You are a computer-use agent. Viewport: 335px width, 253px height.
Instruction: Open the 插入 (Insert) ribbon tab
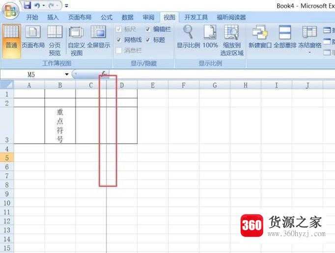coord(53,17)
